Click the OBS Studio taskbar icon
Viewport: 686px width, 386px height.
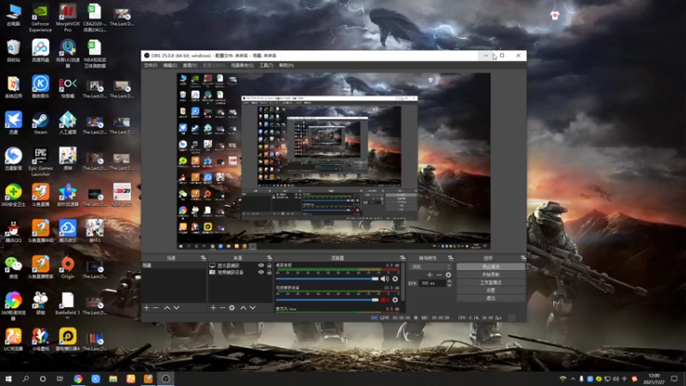coord(165,378)
